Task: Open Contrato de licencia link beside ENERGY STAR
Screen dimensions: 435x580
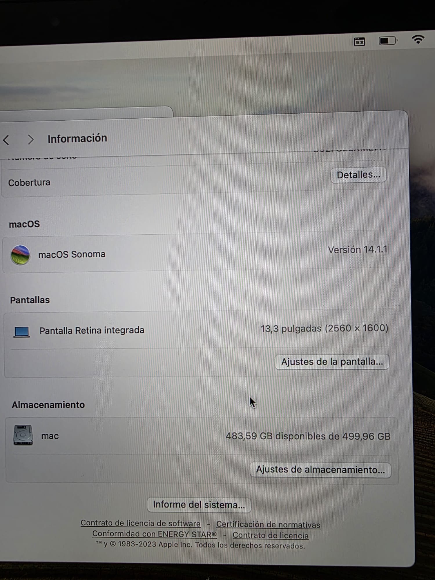Action: [x=271, y=535]
